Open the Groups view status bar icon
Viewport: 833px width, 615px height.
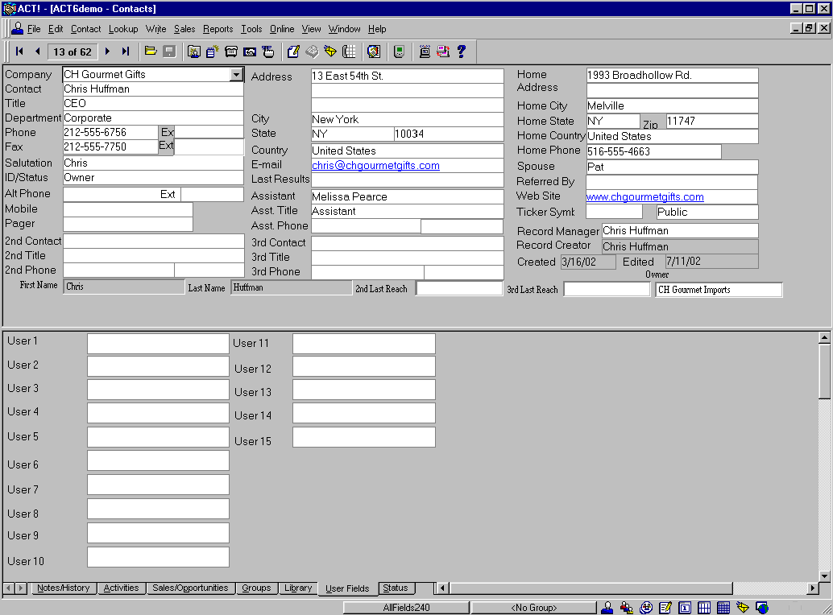point(626,608)
